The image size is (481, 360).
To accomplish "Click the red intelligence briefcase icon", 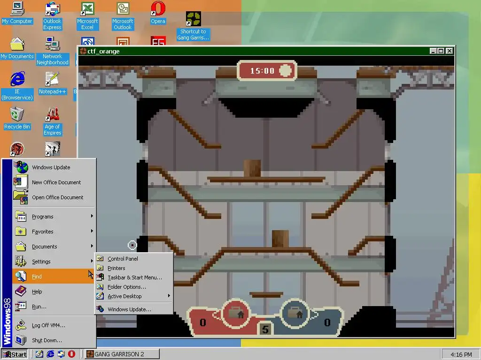I will tap(236, 314).
